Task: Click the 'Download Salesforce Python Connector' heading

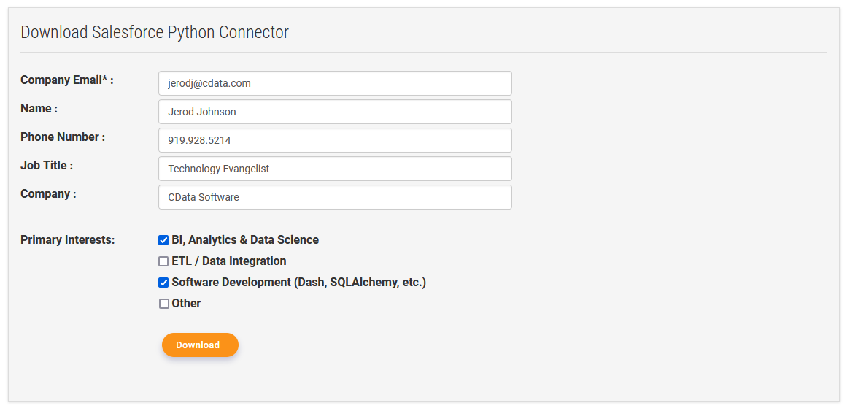Action: click(155, 32)
